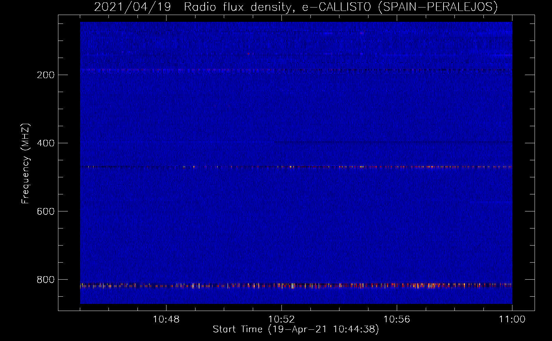The height and width of the screenshot is (341, 552).
Task: Click the dark horizontal line at 400 MHz
Action: 392,142
